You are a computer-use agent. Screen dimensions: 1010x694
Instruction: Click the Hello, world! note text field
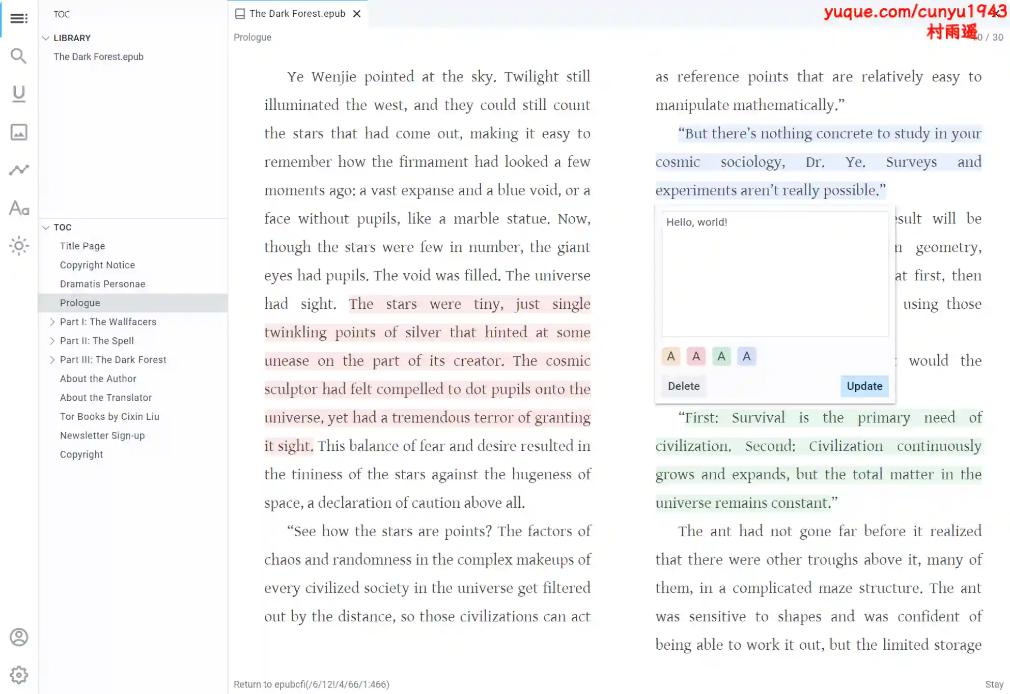click(x=774, y=274)
